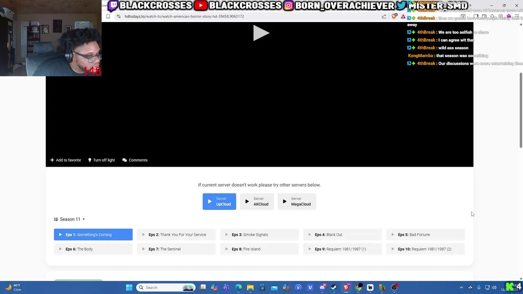Viewport: 523px width, 294px height.
Task: Click Add to favorite
Action: tap(65, 160)
